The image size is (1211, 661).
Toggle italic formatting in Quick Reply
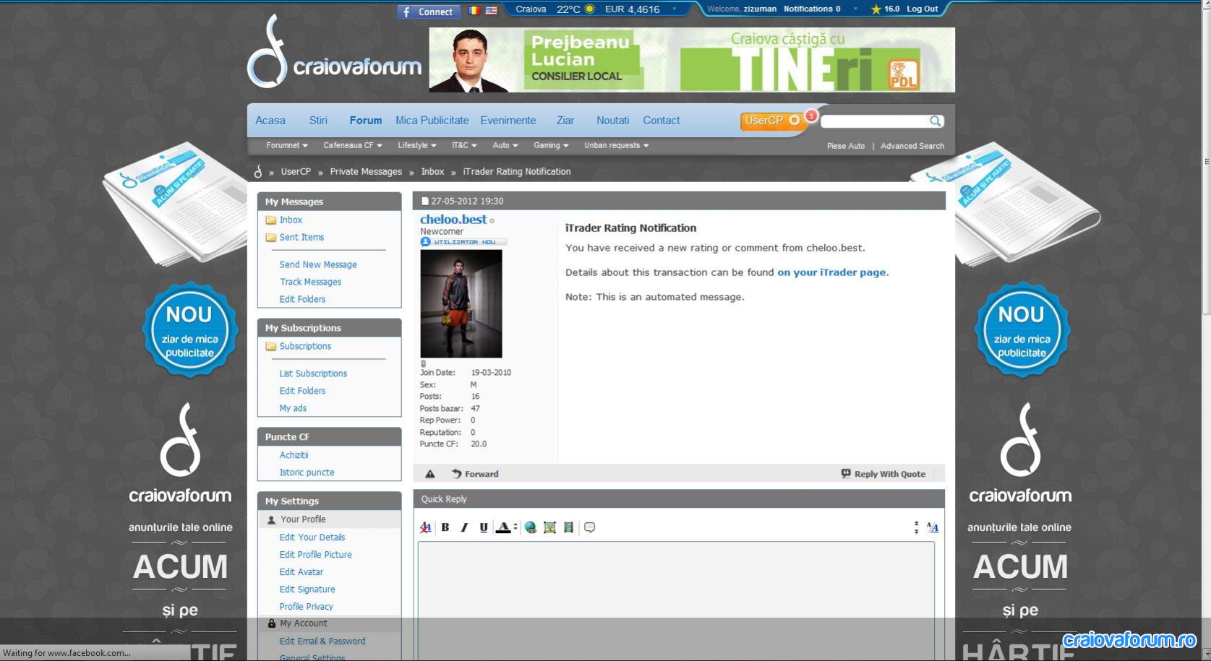(x=464, y=527)
